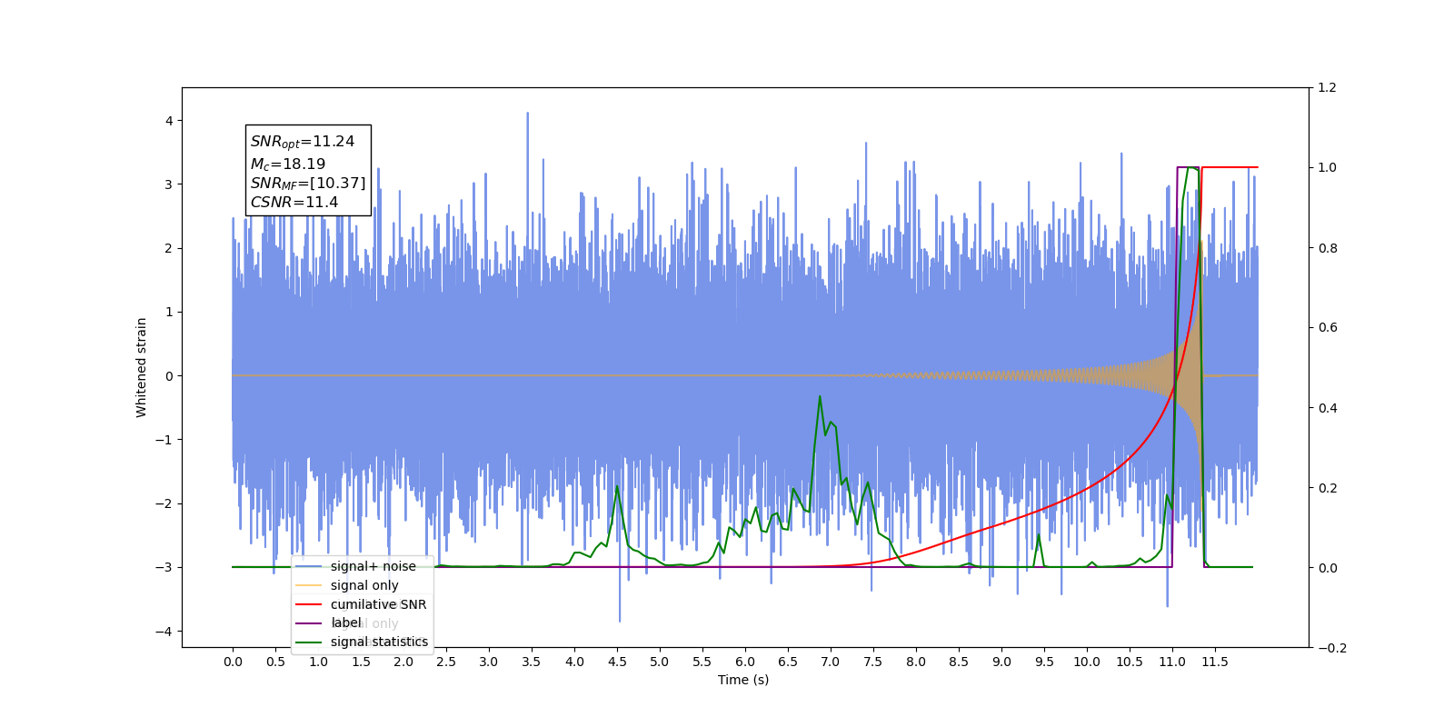The height and width of the screenshot is (727, 1454).
Task: Click the 'Whitened strain' y-axis label
Action: tap(141, 367)
